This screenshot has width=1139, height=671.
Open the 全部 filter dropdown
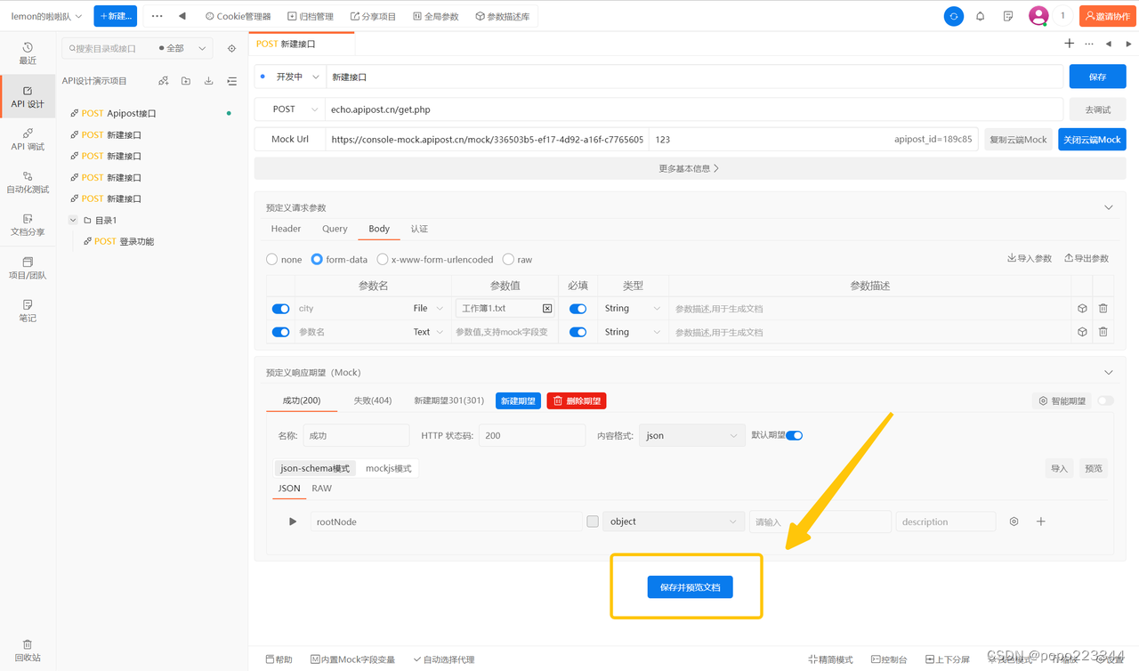point(182,49)
